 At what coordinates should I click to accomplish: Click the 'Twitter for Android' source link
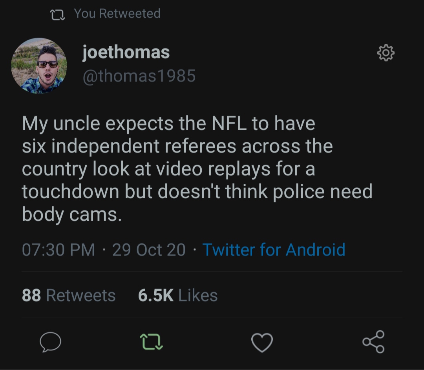click(274, 250)
